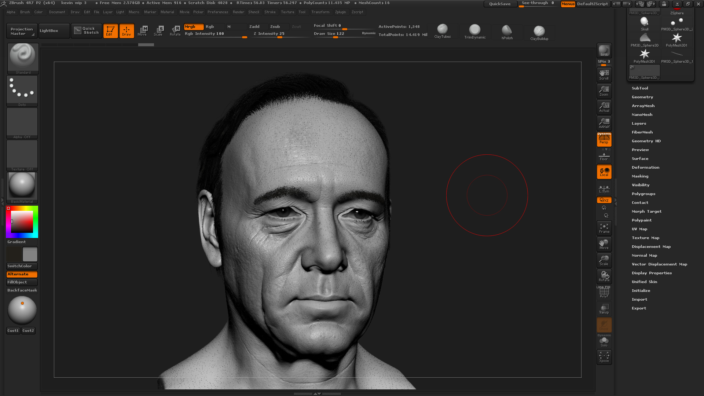Toggle Transp transparency mode

tap(604, 308)
